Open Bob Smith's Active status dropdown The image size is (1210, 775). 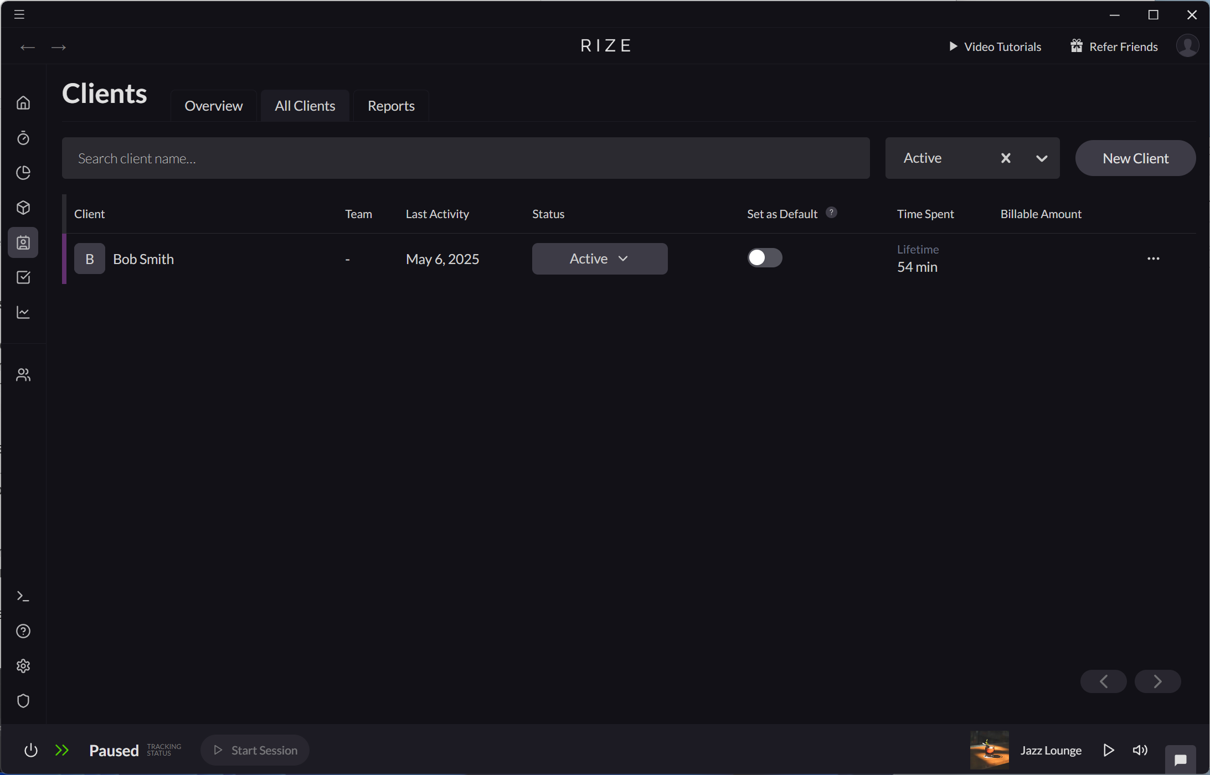click(599, 259)
